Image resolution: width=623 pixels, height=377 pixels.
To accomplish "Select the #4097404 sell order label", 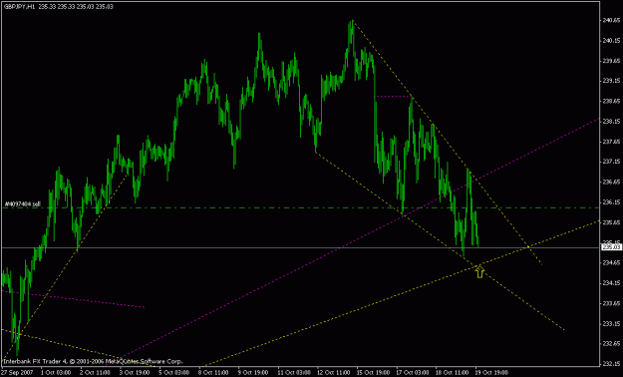I will coord(22,204).
